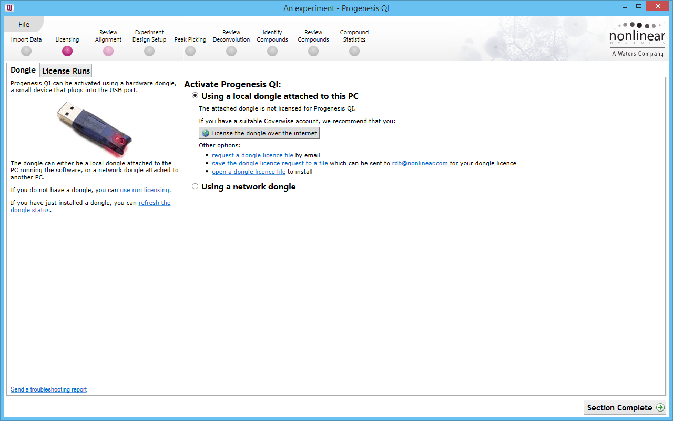Open the rdb@nonlinear.com email link
The width and height of the screenshot is (673, 421).
[420, 163]
